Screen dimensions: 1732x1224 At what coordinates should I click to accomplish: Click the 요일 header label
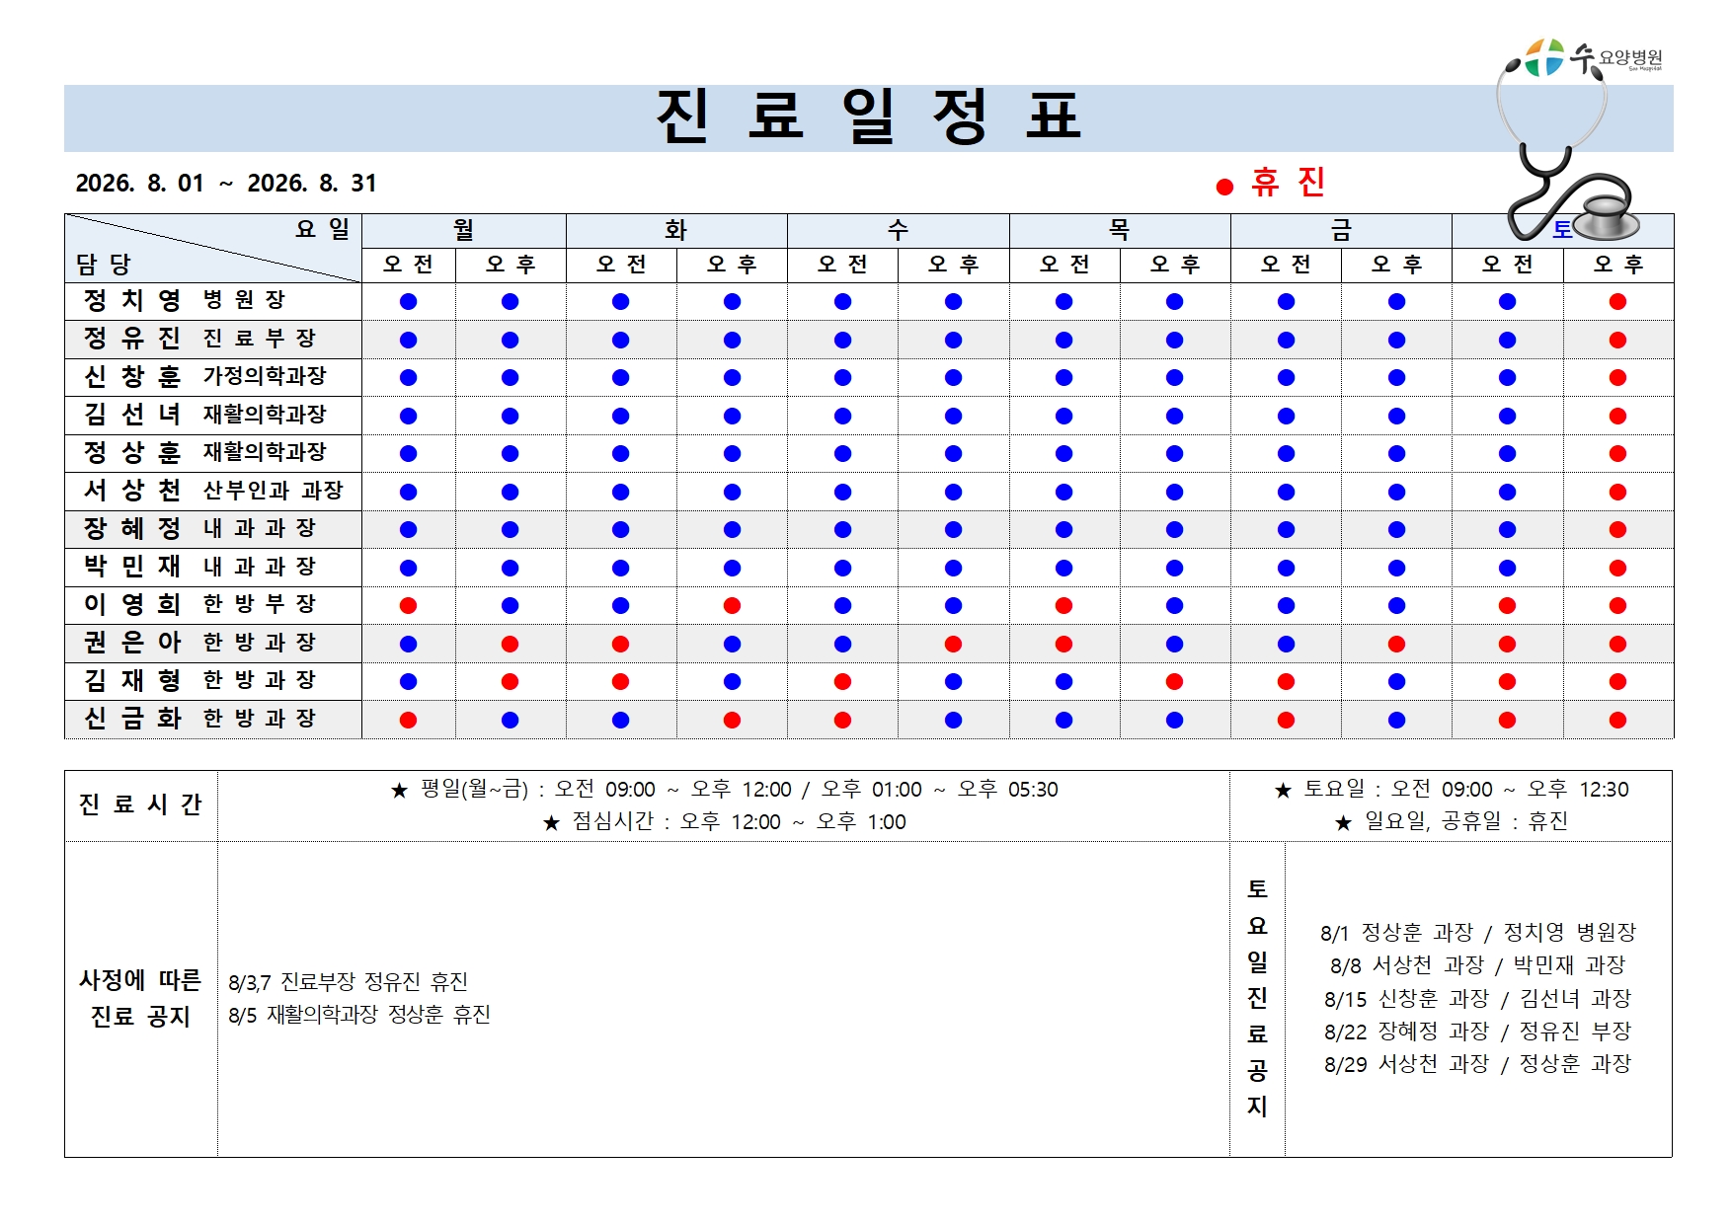(x=323, y=229)
